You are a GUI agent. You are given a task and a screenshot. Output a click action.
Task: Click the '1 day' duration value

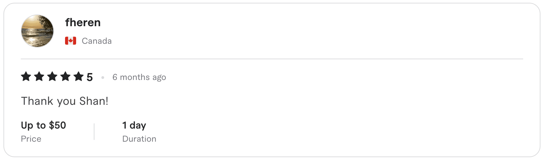(134, 125)
